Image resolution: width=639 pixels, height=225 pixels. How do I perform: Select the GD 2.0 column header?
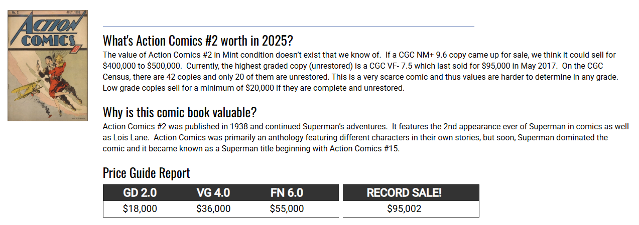pyautogui.click(x=140, y=193)
